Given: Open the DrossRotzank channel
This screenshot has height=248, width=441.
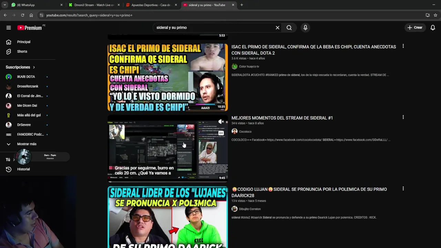Looking at the screenshot, I should click(28, 86).
